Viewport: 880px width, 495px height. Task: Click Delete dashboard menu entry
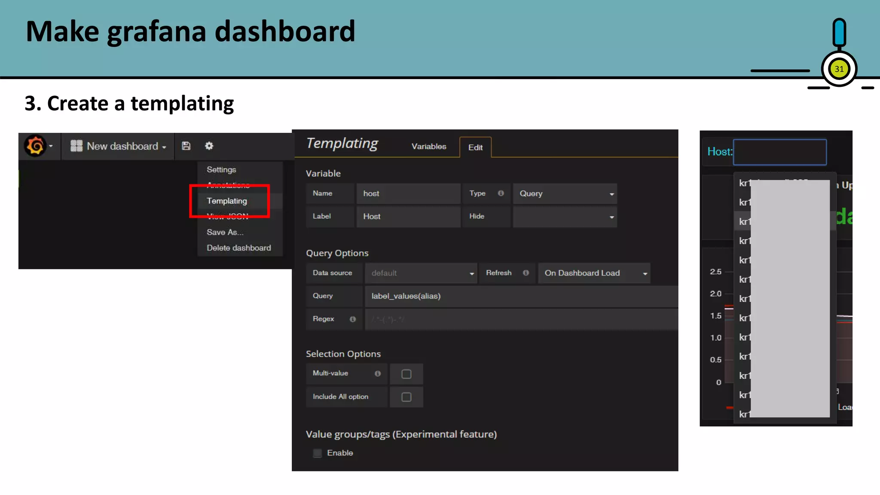coord(238,248)
